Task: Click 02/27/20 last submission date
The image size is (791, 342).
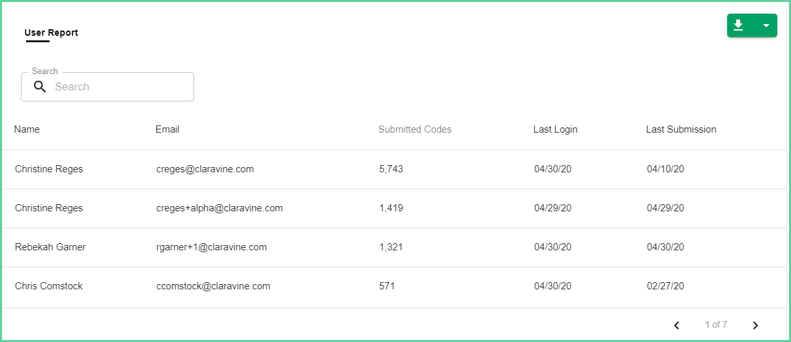Action: [x=665, y=286]
